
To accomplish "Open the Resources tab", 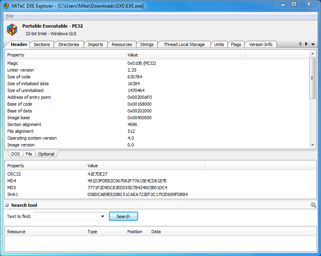I will [x=122, y=44].
